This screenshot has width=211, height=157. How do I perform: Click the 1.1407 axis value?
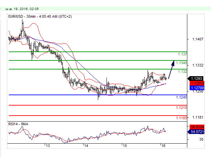tap(198, 39)
